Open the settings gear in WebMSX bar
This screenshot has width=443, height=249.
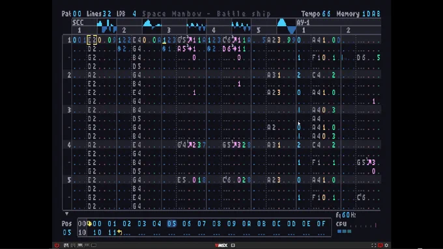tap(386, 245)
